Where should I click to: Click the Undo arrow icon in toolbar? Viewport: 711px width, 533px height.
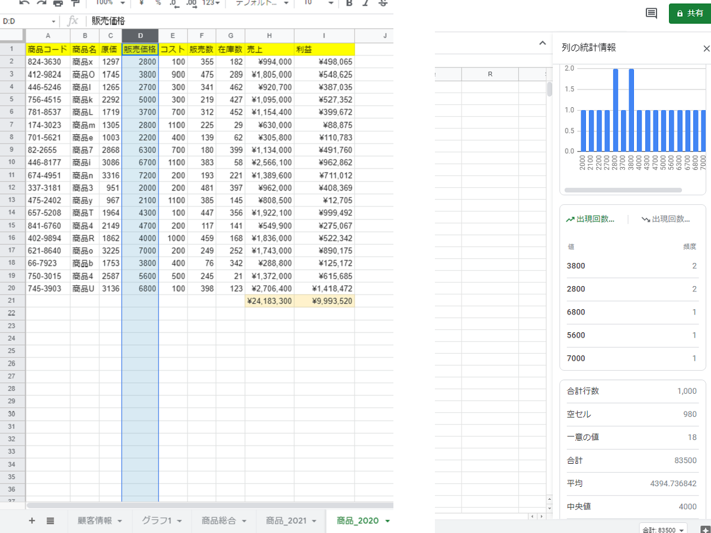tap(24, 3)
